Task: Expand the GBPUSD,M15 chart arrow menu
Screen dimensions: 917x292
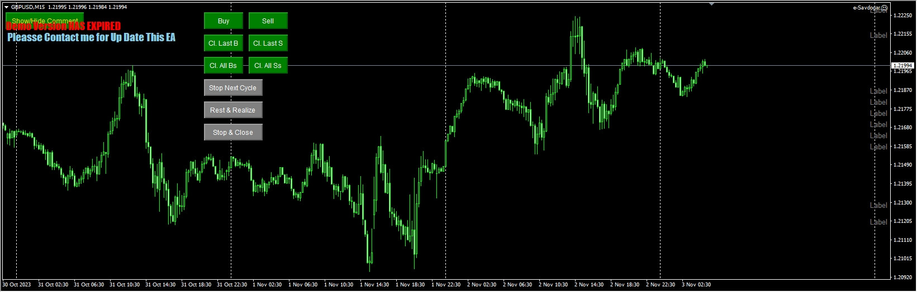Action: point(6,7)
